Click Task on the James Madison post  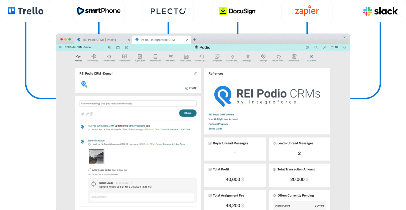(x=182, y=144)
